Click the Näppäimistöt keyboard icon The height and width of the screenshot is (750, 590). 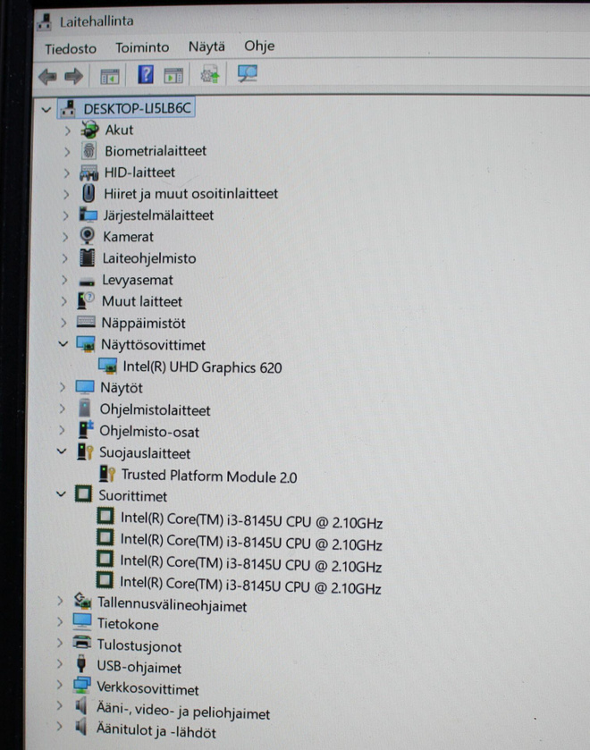[x=86, y=322]
